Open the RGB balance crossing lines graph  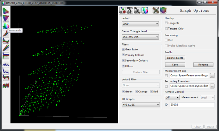pos(6,41)
